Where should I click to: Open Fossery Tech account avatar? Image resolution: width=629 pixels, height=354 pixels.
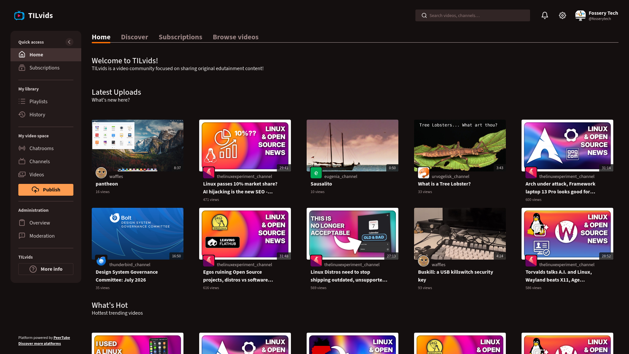tap(580, 15)
